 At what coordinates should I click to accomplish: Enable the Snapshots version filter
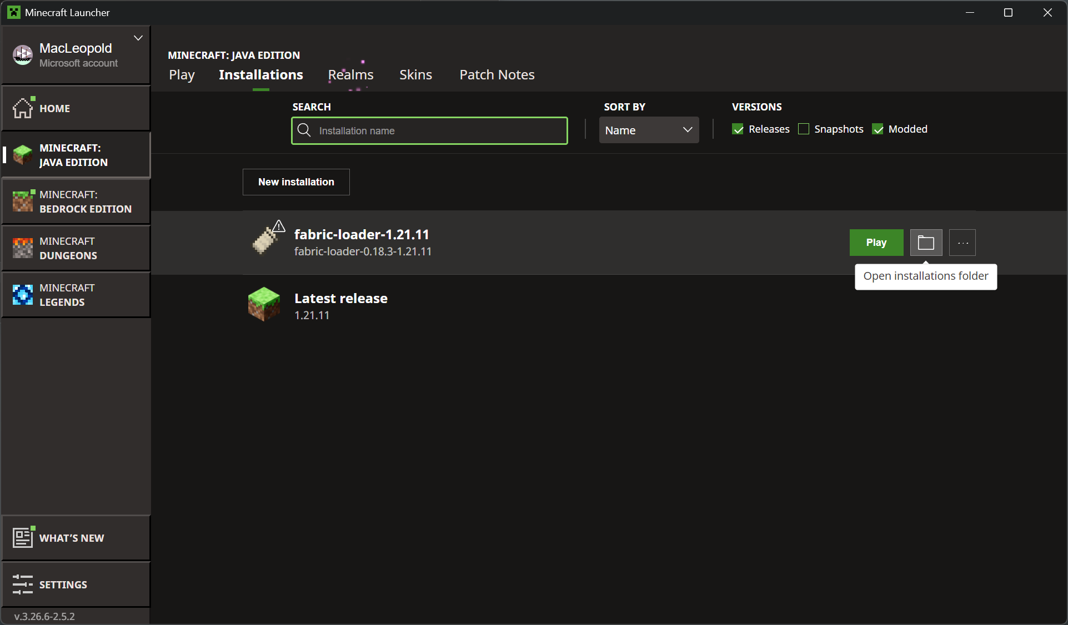click(803, 129)
